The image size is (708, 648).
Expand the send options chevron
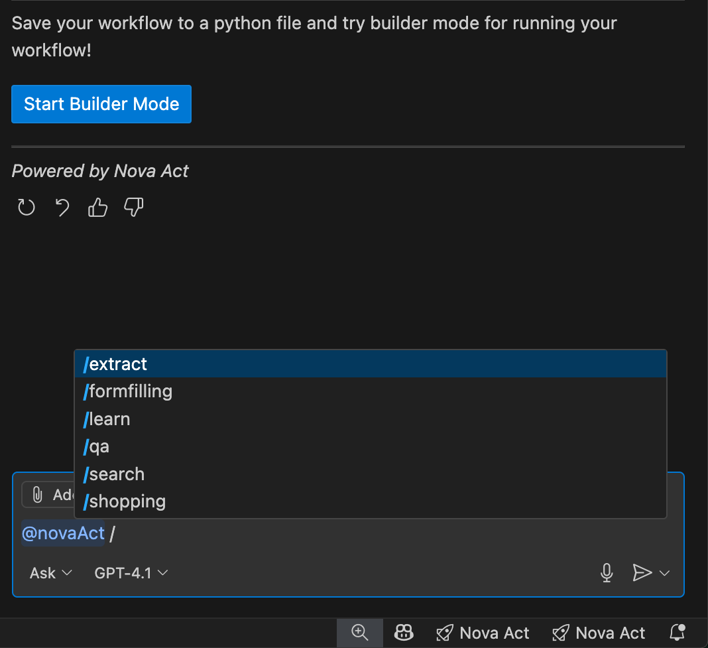(x=665, y=573)
